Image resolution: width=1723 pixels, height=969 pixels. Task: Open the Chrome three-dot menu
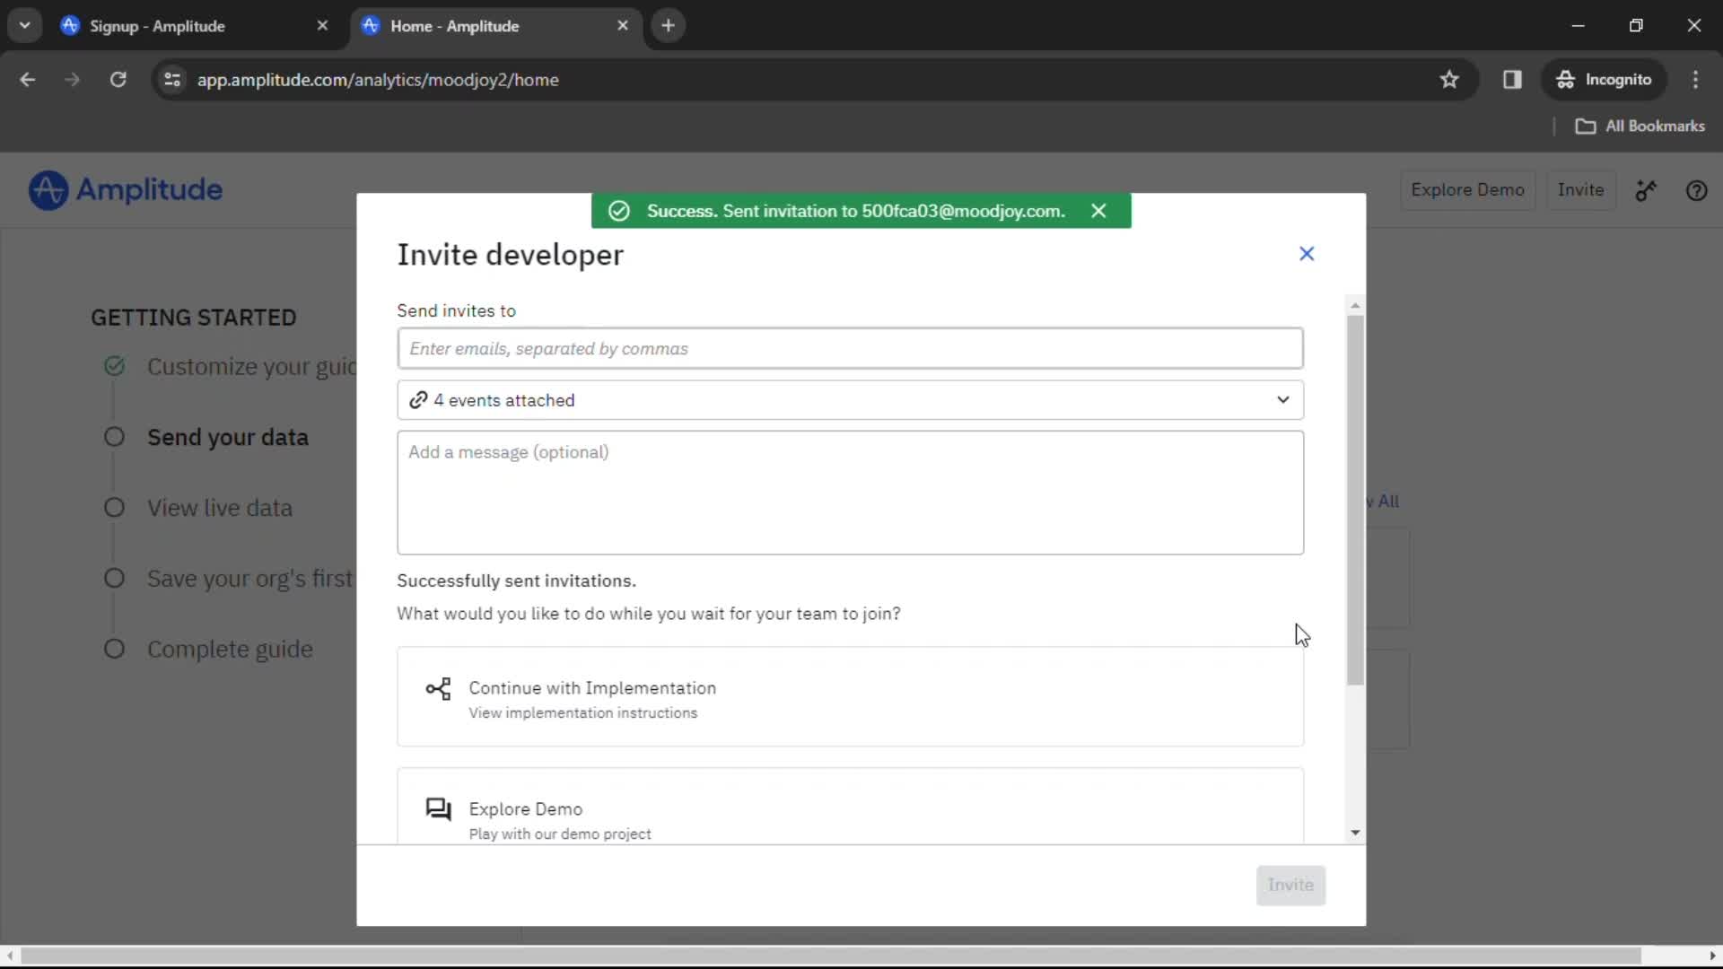pyautogui.click(x=1695, y=80)
